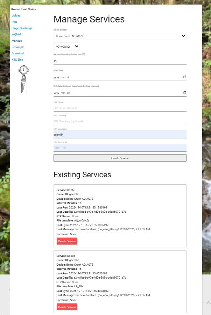Open the Start Date calendar picker icon

pos(185,77)
